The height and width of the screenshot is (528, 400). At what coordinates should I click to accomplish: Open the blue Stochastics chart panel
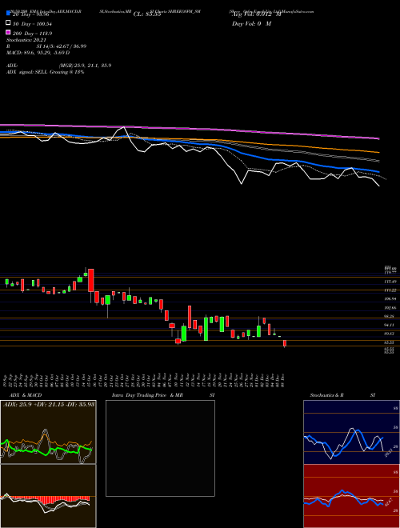coord(351,432)
